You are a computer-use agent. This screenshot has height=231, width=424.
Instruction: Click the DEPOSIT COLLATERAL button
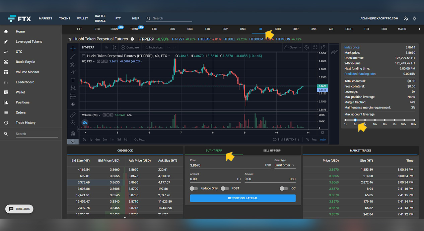243,198
